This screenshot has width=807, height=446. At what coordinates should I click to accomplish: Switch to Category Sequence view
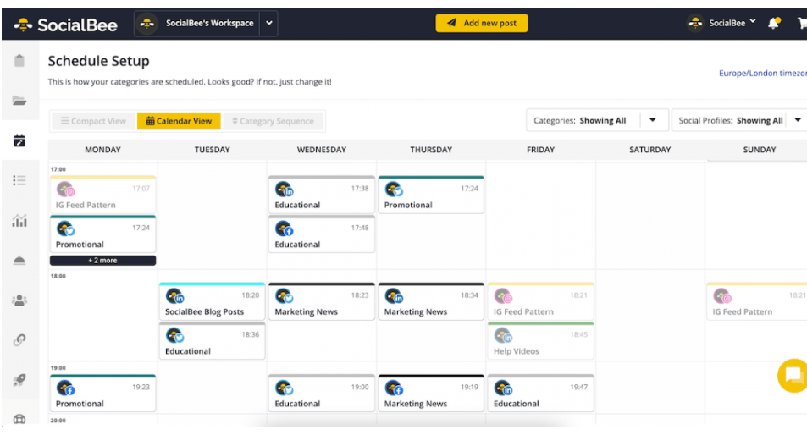273,121
